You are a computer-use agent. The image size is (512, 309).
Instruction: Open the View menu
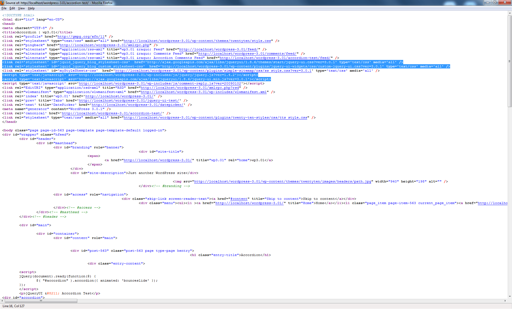click(21, 8)
